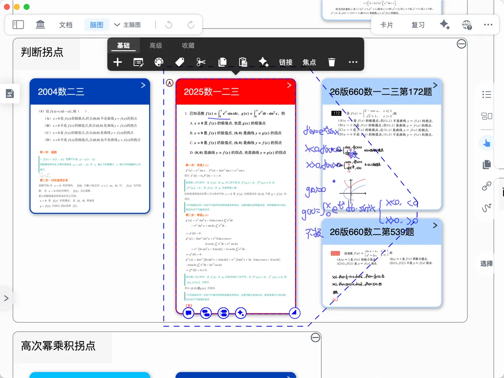Click the sparkle AI icon in card toolbar

coord(264,62)
